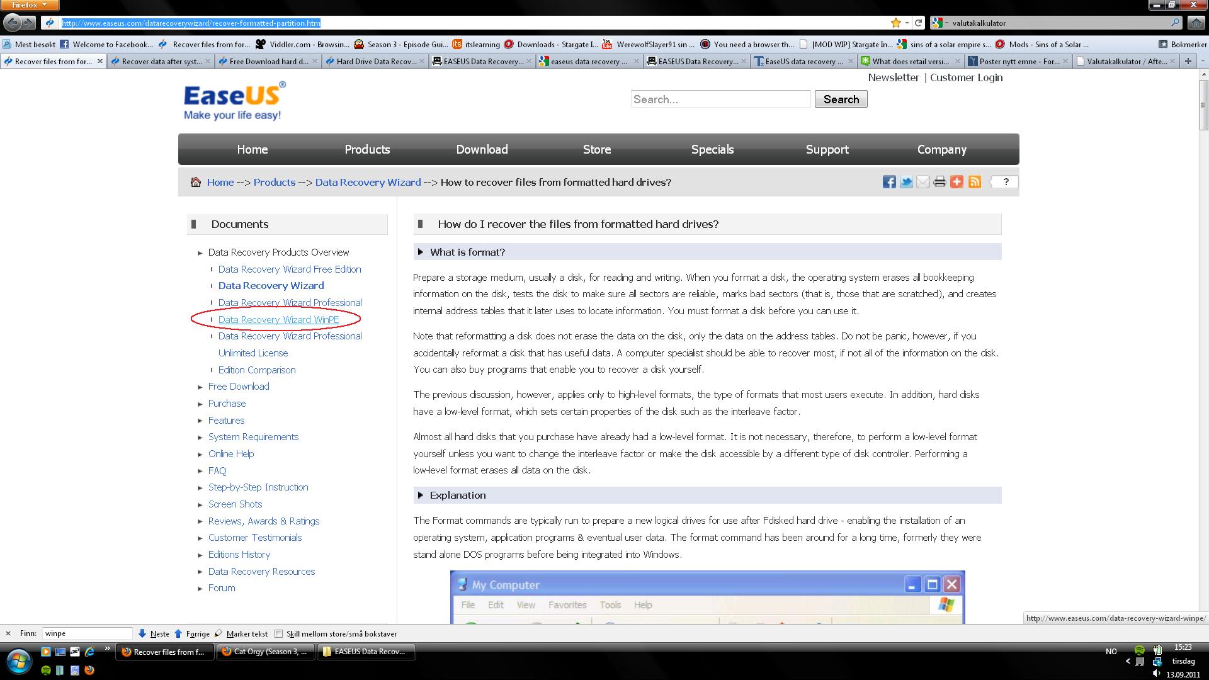Image resolution: width=1209 pixels, height=680 pixels.
Task: Open the Products navigation menu
Action: point(367,149)
